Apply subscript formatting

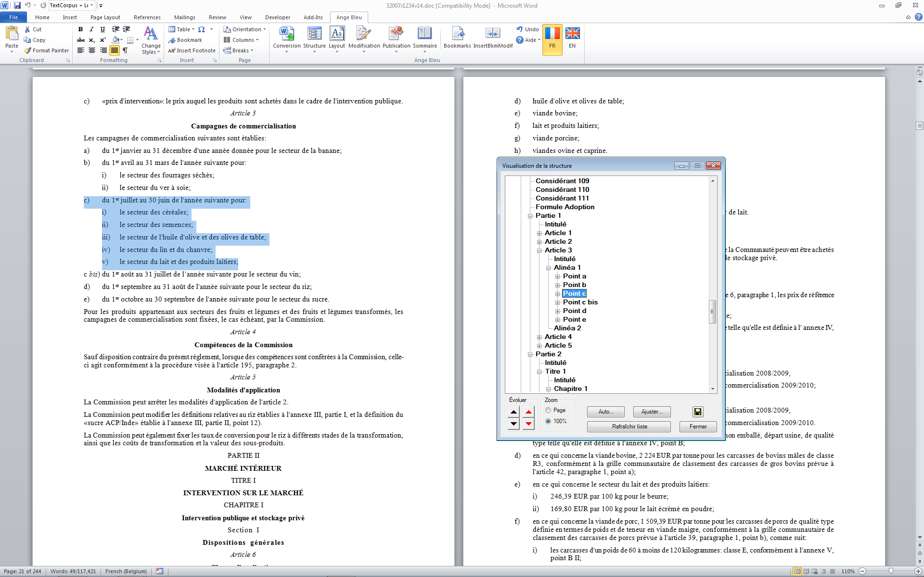pos(91,40)
